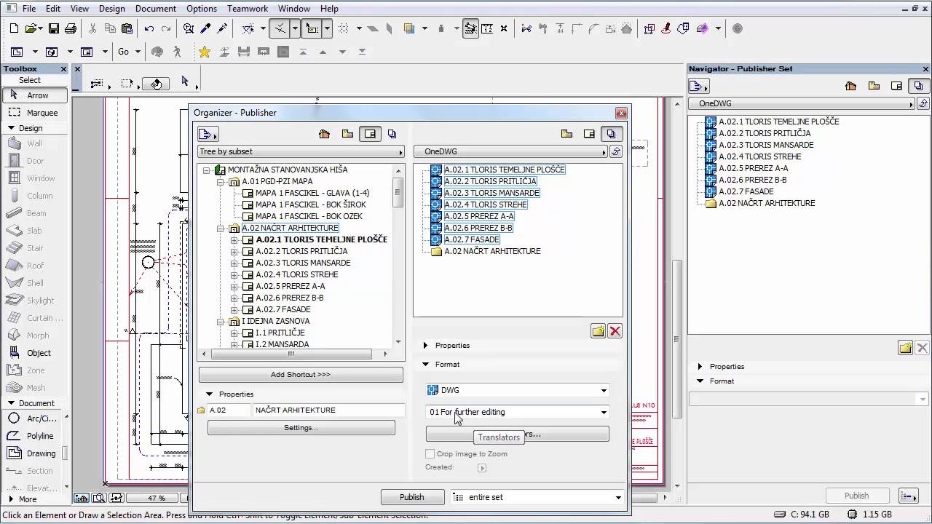This screenshot has width=932, height=524.
Task: Open the Teamwork menu
Action: (248, 9)
